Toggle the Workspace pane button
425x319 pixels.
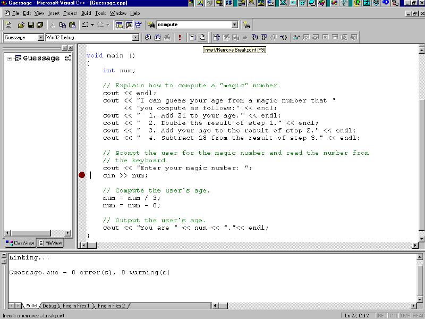point(119,25)
